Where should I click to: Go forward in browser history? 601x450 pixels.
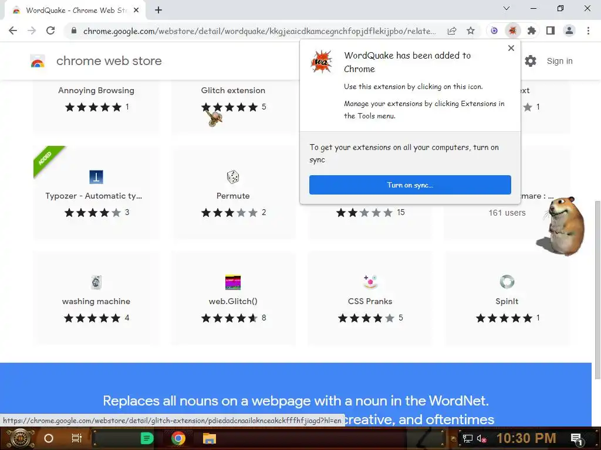32,30
